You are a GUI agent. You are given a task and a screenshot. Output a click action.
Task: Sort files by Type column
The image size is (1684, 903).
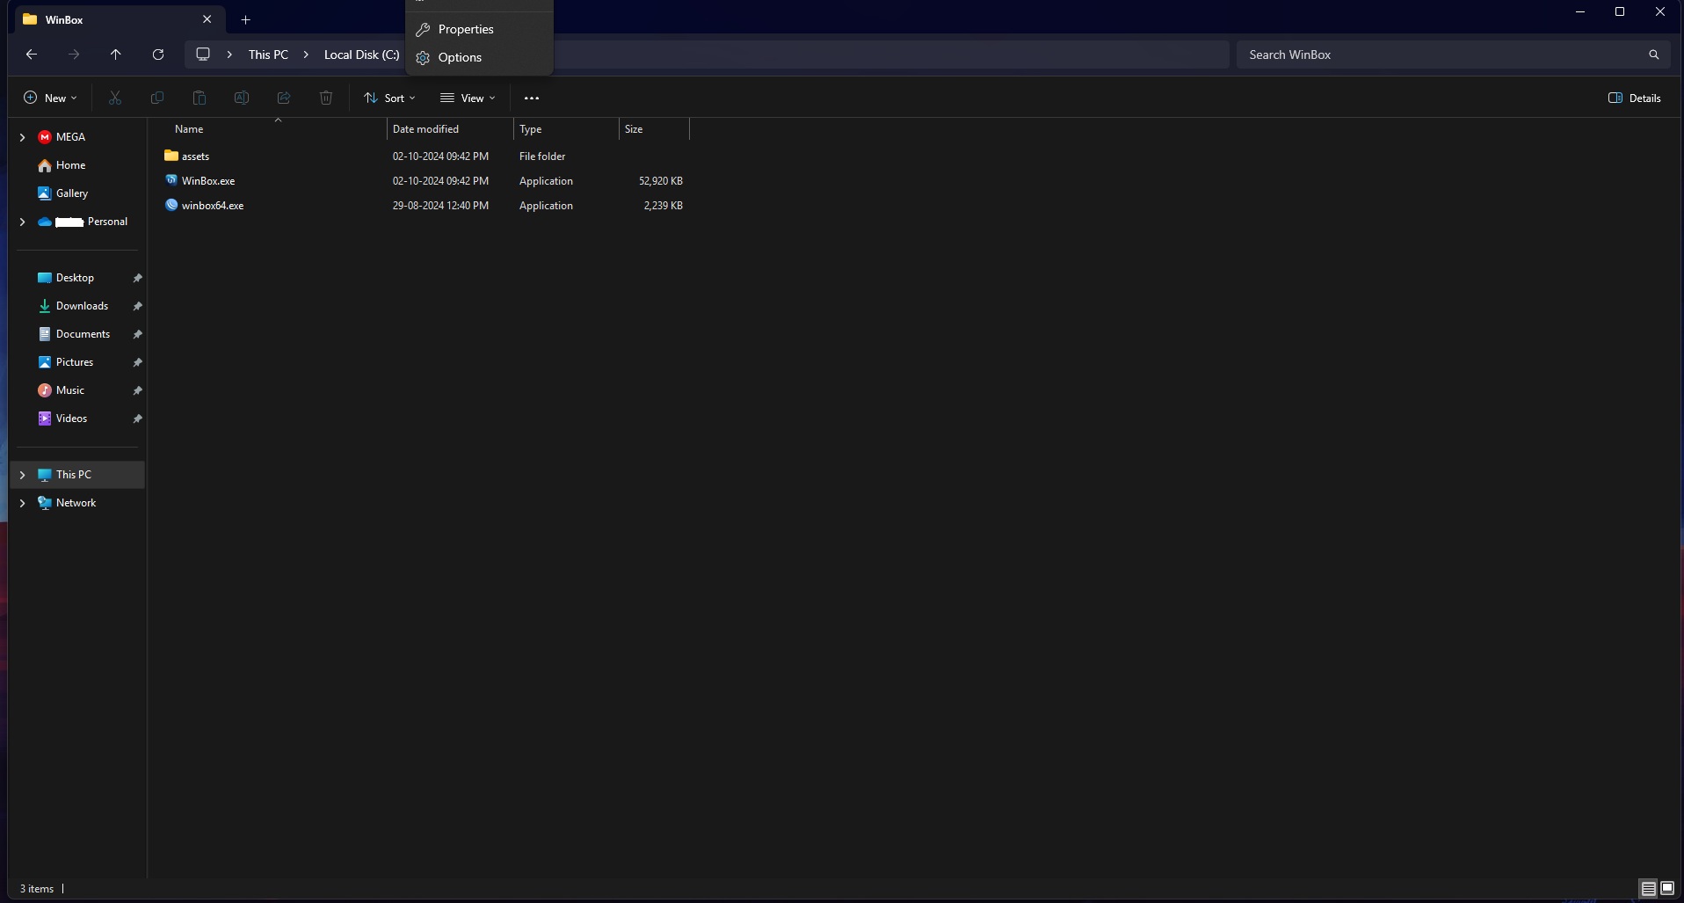(566, 129)
